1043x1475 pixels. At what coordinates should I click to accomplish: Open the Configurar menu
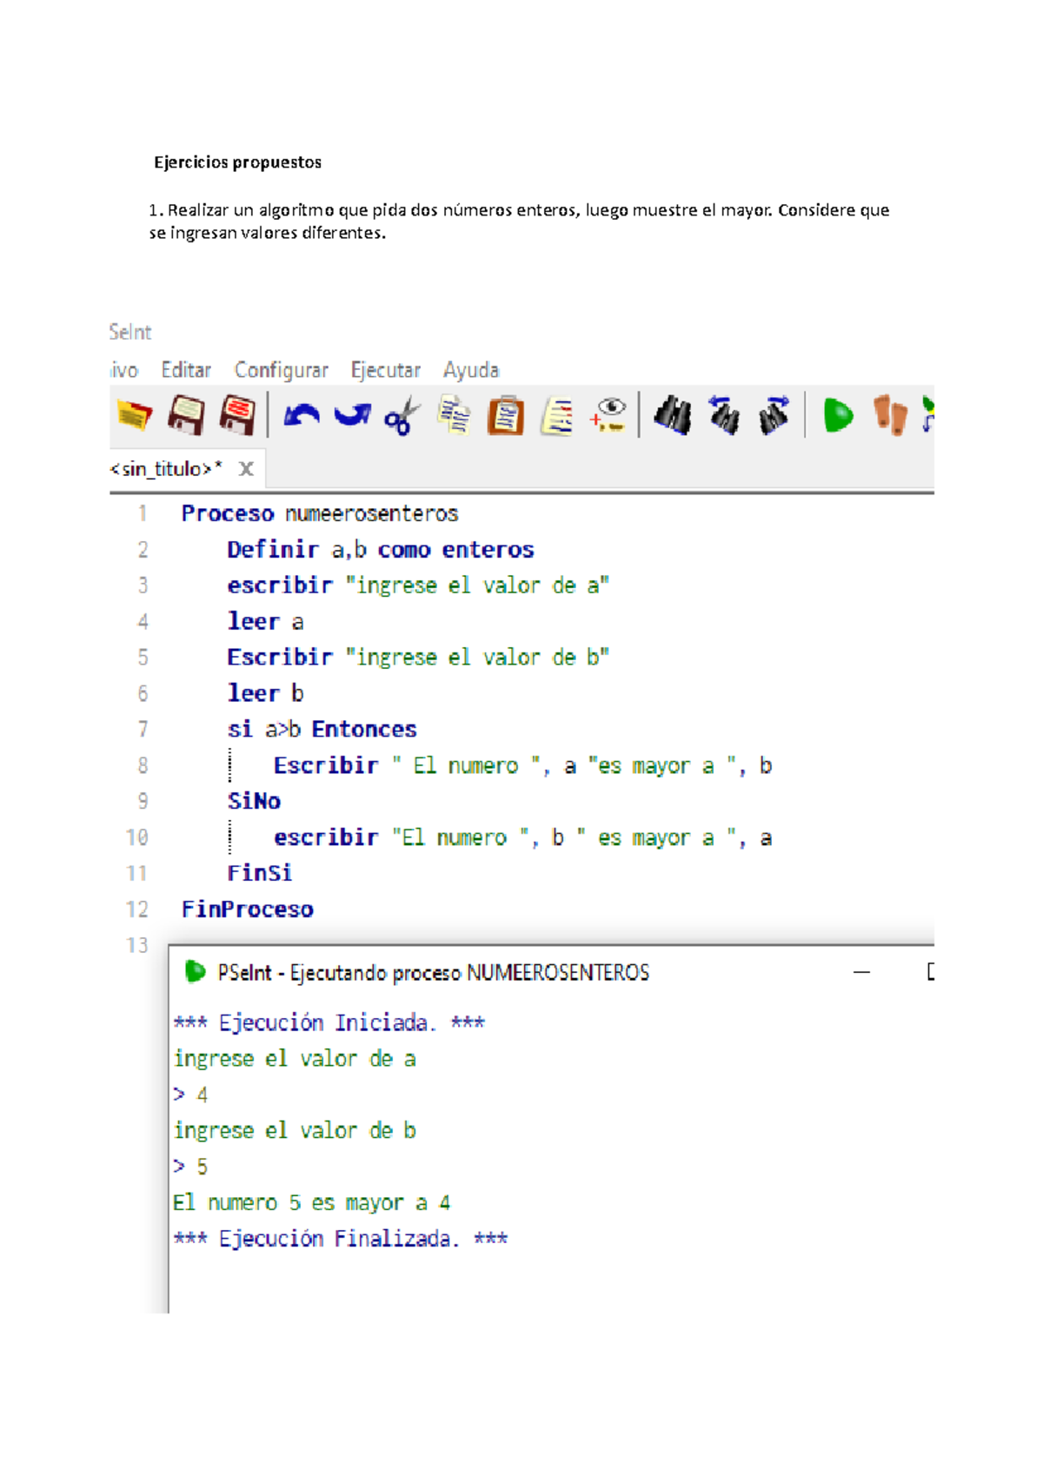point(281,370)
